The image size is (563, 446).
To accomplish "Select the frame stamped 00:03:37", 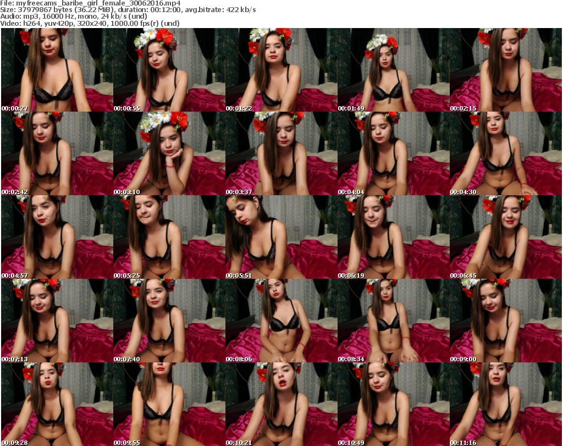I will point(281,153).
